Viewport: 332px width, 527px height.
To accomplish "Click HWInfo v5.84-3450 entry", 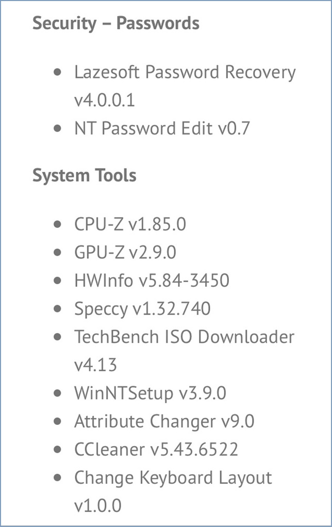I will point(152,281).
